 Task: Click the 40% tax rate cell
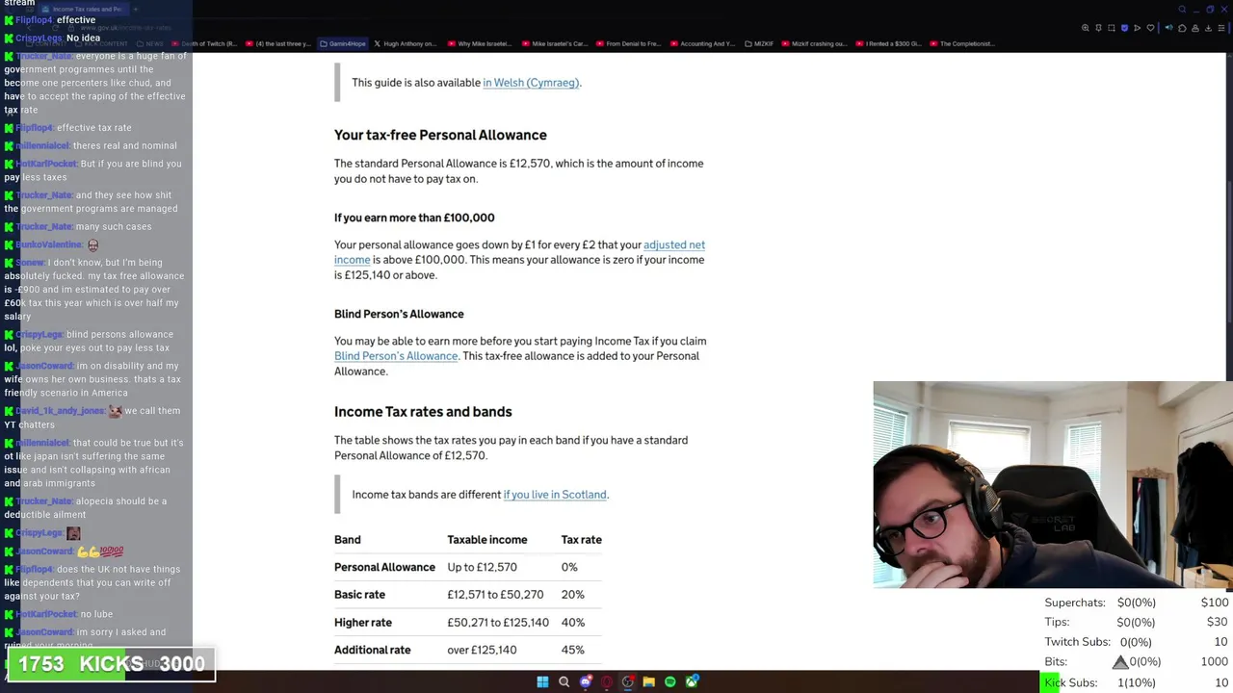pyautogui.click(x=573, y=623)
